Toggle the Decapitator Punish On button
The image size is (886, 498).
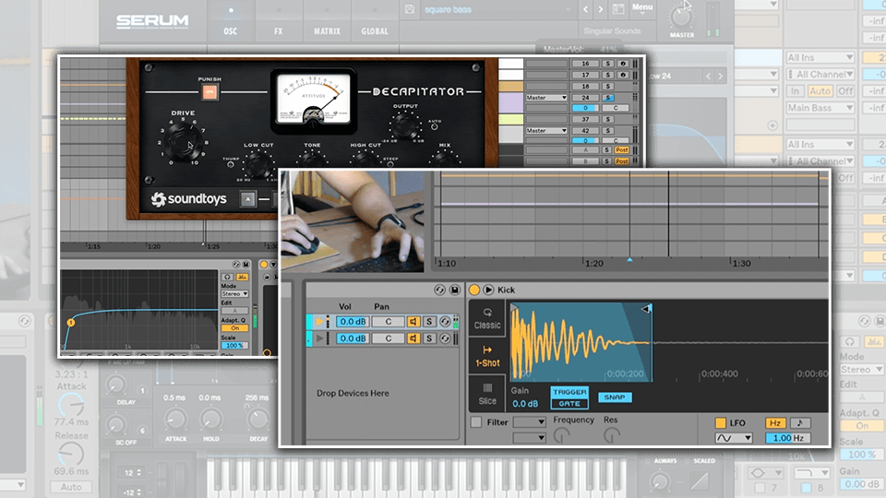(210, 92)
